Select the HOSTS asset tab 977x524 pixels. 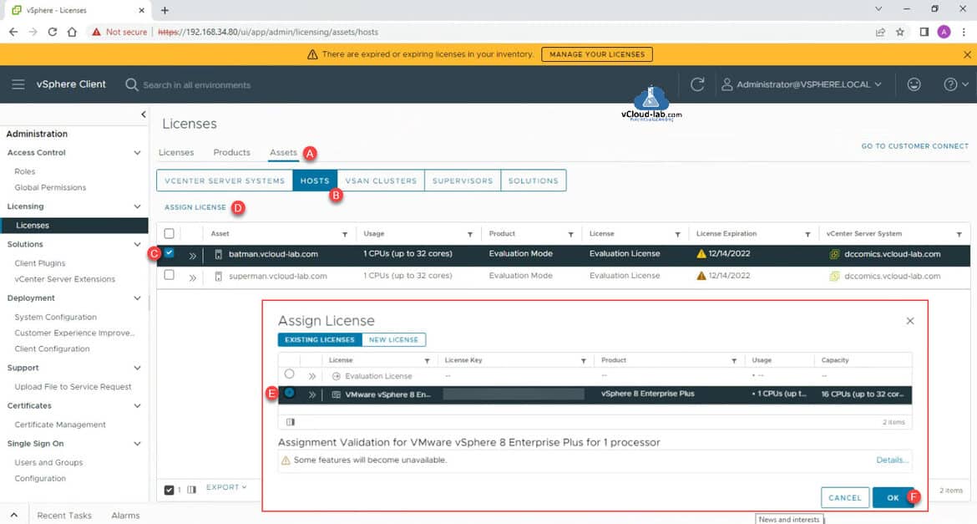coord(315,181)
